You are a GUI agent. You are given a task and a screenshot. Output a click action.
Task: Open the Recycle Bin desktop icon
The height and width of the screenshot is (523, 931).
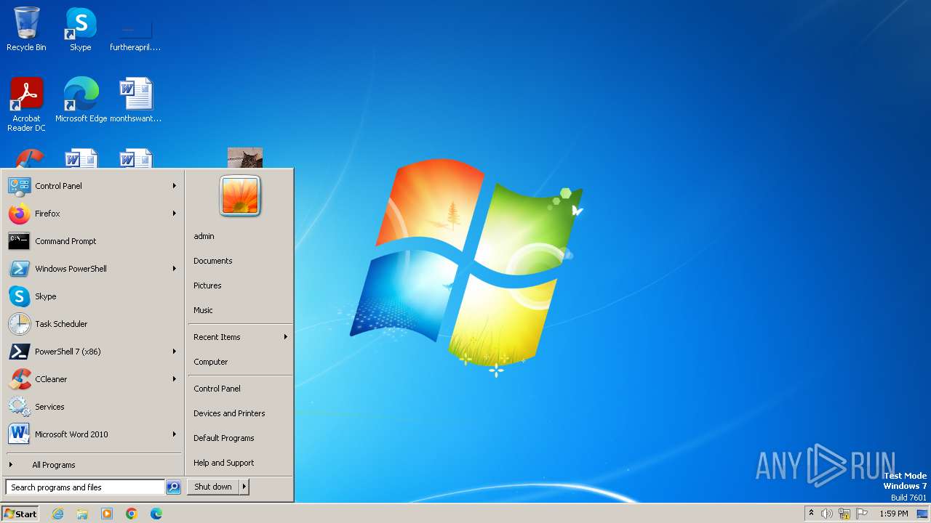(x=26, y=29)
